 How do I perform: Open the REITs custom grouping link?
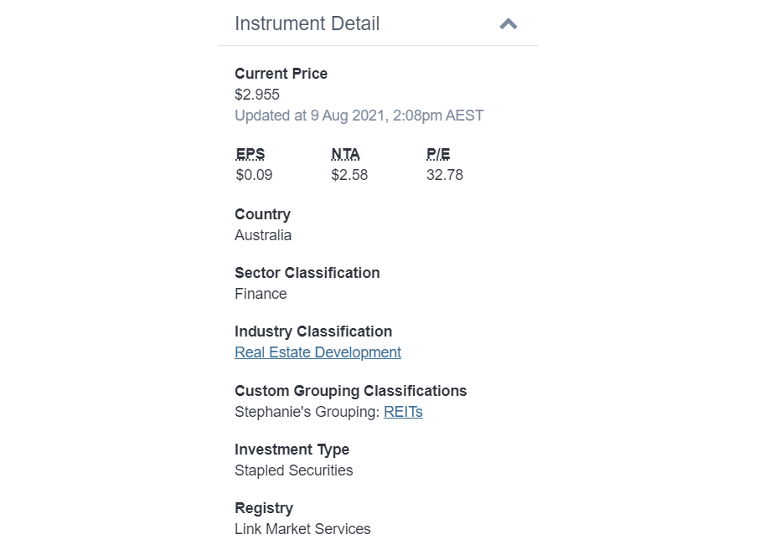(403, 412)
